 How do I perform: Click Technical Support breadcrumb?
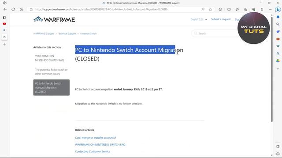(67, 33)
